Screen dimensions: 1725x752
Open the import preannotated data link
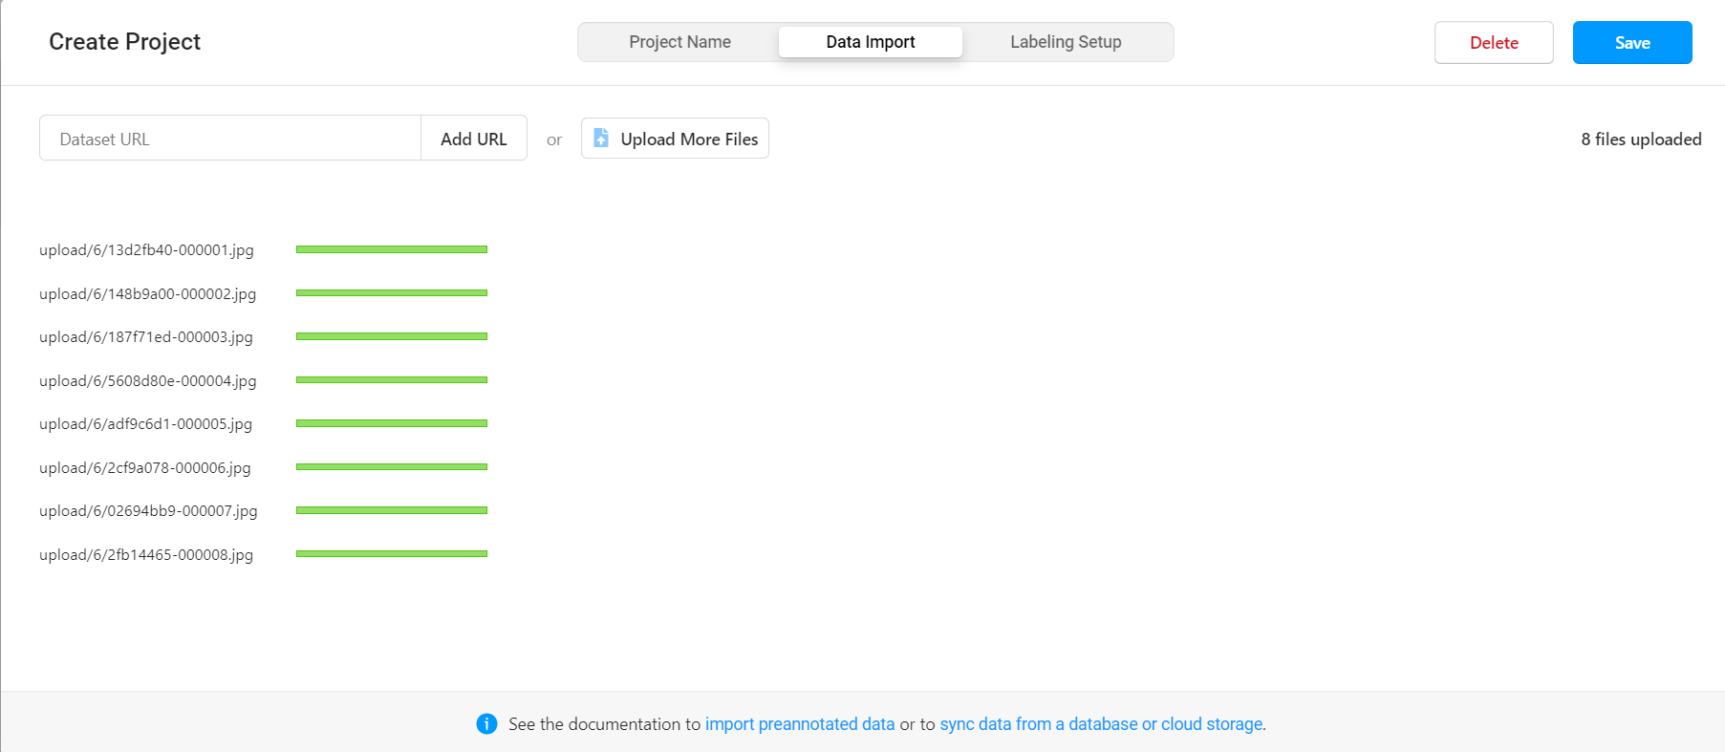[800, 724]
